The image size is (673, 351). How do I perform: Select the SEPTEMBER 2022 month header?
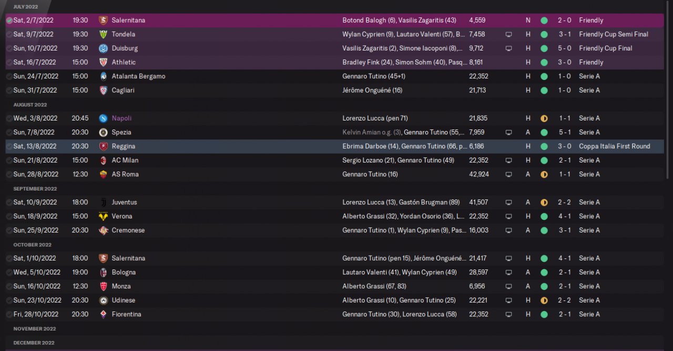35,188
